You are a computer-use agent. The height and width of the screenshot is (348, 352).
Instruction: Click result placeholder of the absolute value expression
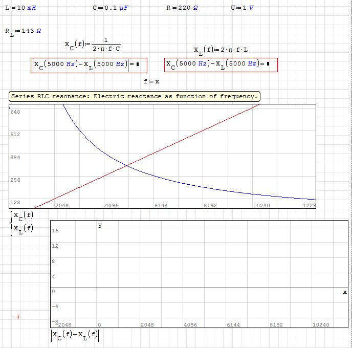(138, 64)
